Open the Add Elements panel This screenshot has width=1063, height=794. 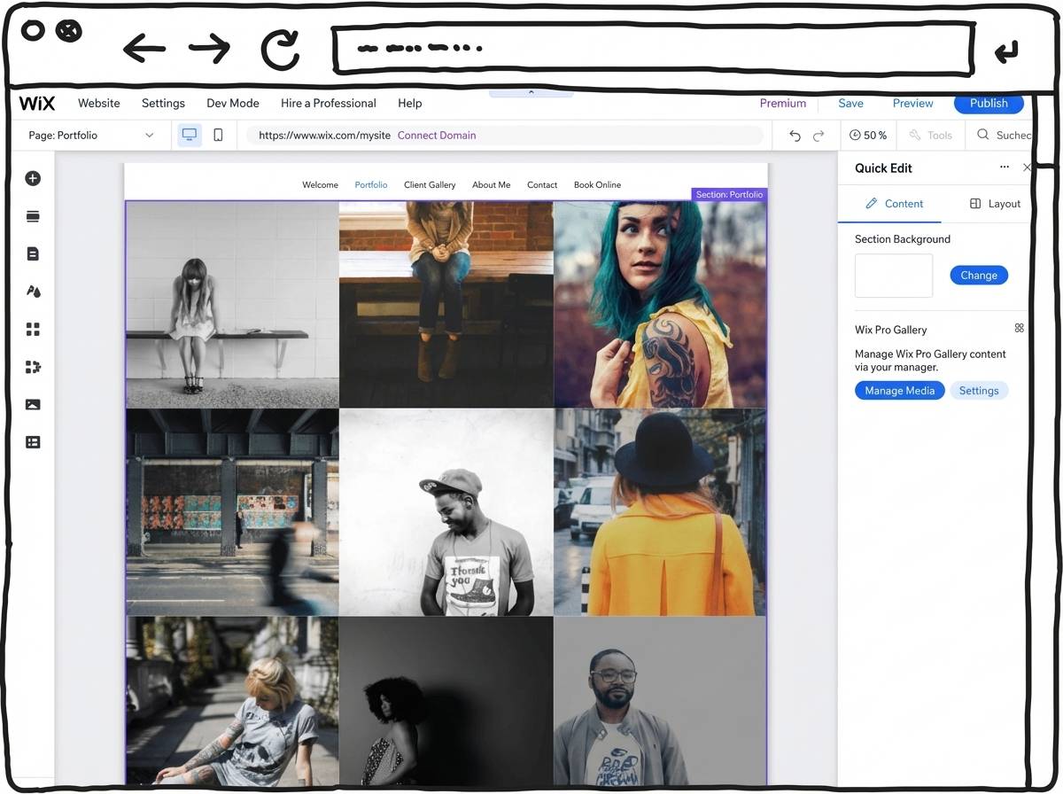[32, 177]
